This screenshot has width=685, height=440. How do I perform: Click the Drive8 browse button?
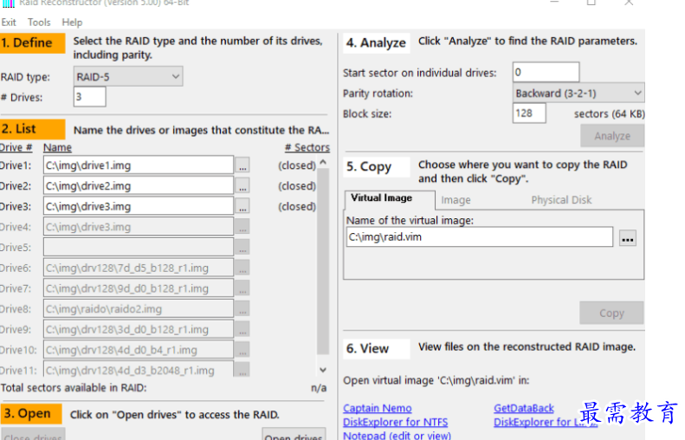pos(242,309)
